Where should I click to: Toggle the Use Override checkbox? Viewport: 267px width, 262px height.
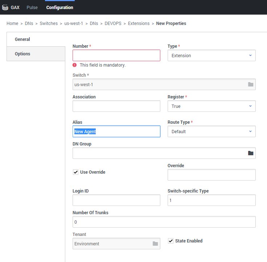point(76,172)
